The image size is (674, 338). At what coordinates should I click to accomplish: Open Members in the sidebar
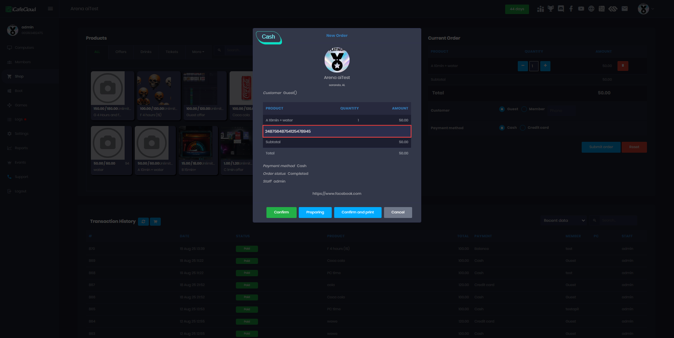(x=22, y=62)
